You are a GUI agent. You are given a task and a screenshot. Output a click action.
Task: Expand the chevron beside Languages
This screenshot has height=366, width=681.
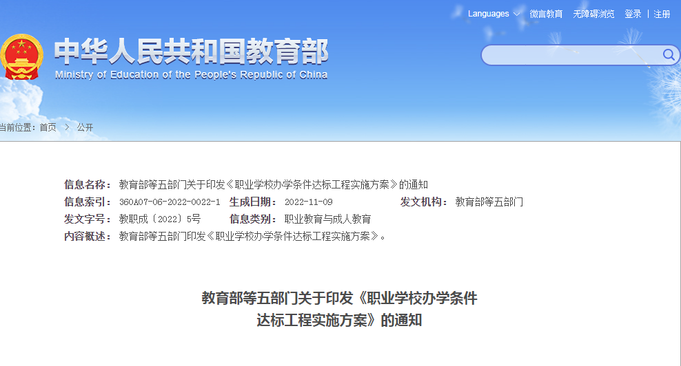(516, 14)
